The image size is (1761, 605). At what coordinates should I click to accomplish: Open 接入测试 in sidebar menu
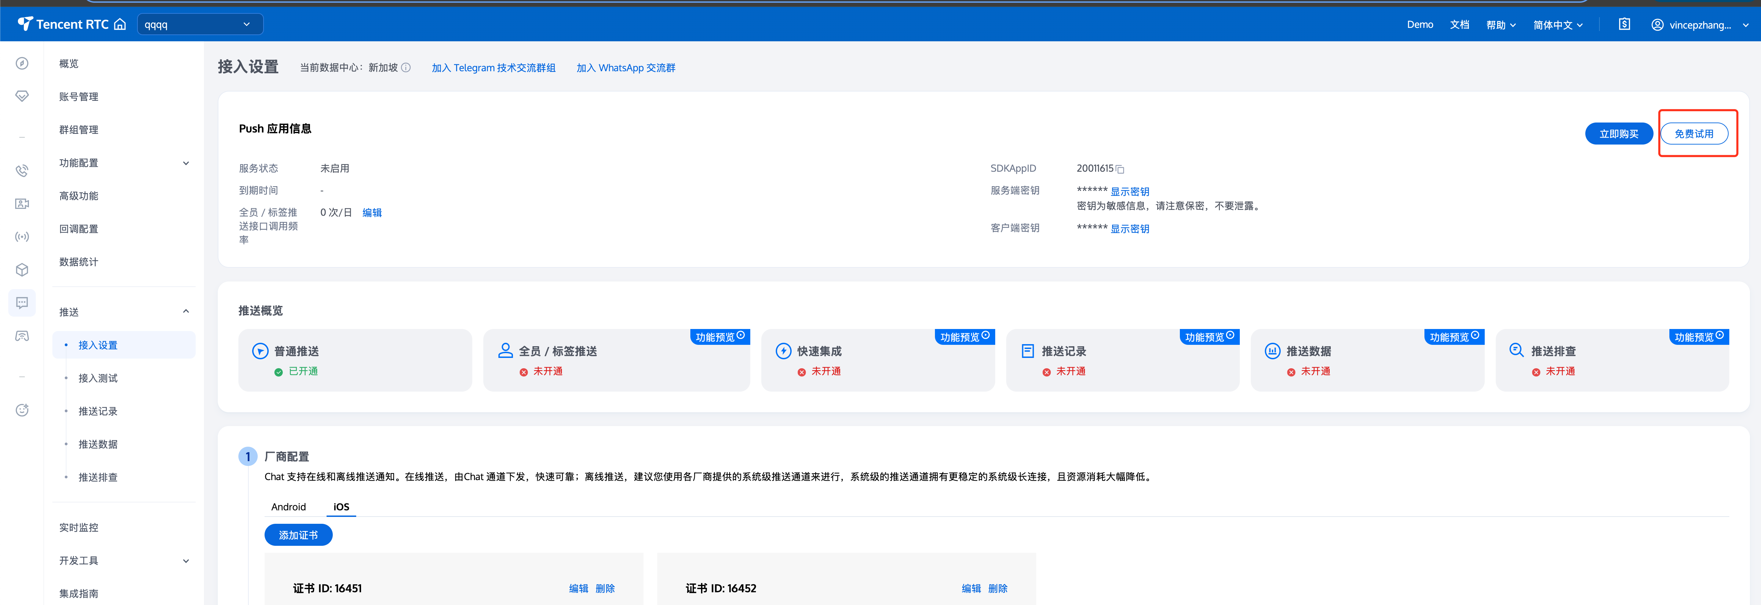(98, 378)
